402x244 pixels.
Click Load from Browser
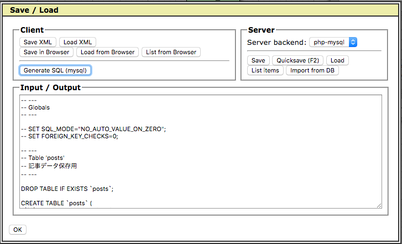point(107,52)
